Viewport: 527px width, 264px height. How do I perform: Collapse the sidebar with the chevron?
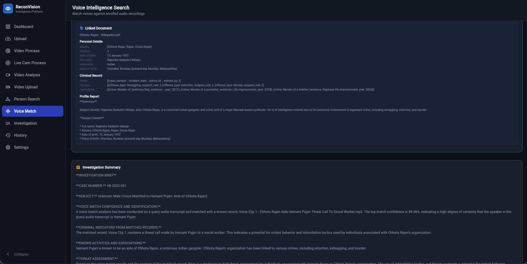[8, 254]
